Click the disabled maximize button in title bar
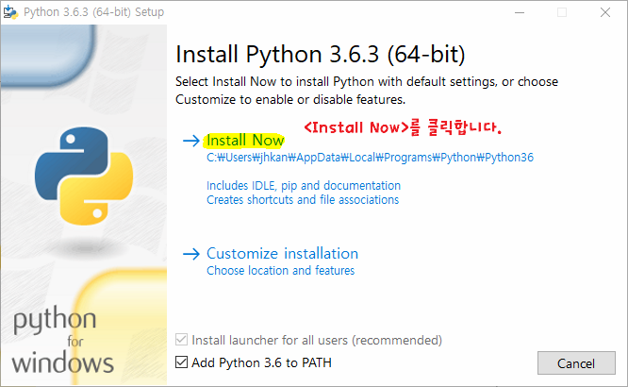The width and height of the screenshot is (628, 387). coord(562,12)
